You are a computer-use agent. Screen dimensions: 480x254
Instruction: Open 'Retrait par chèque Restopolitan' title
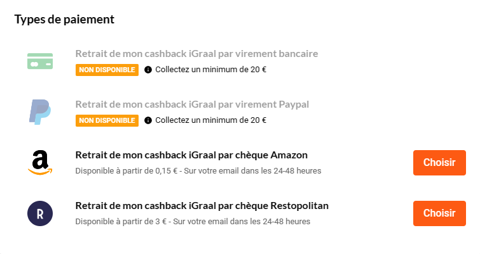coord(202,206)
